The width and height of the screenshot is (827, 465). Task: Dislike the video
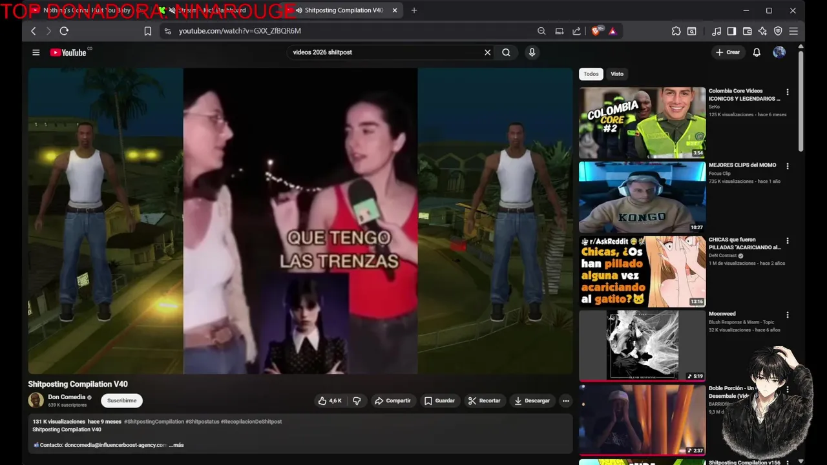[x=357, y=401]
